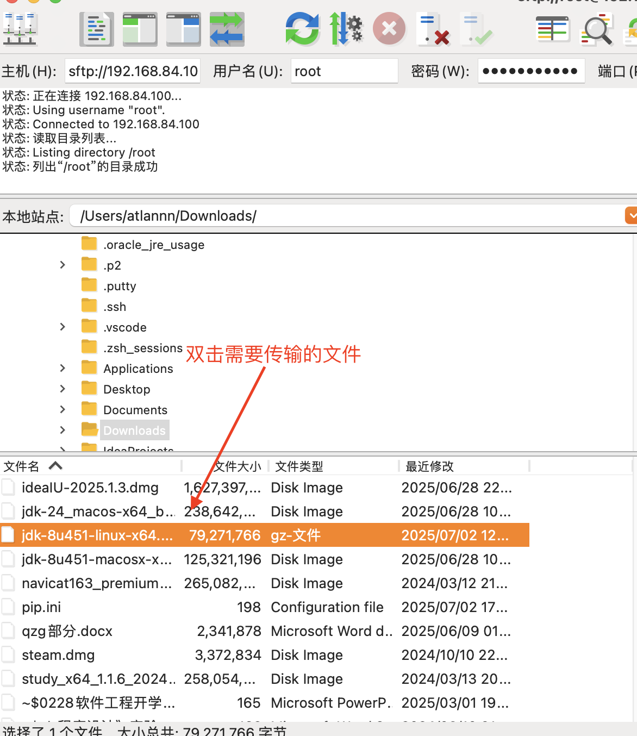Image resolution: width=637 pixels, height=736 pixels.
Task: Select the jdk-24_macos-x64 file row
Action: [265, 512]
